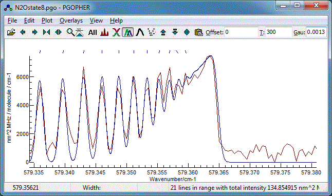
Task: Click the temperature T field showing 300
Action: pos(279,32)
